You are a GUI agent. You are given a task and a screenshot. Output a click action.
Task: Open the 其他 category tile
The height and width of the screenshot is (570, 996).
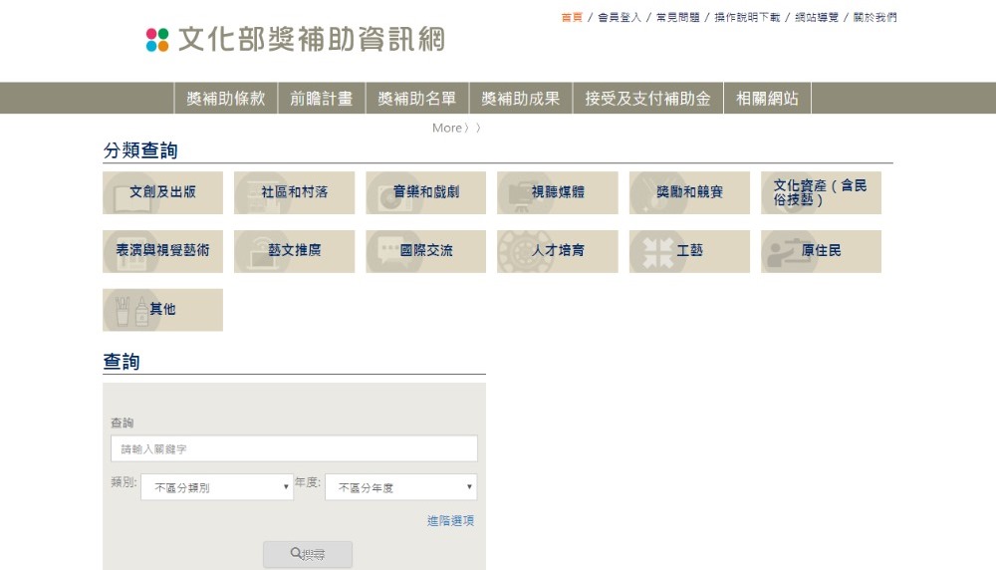(162, 310)
